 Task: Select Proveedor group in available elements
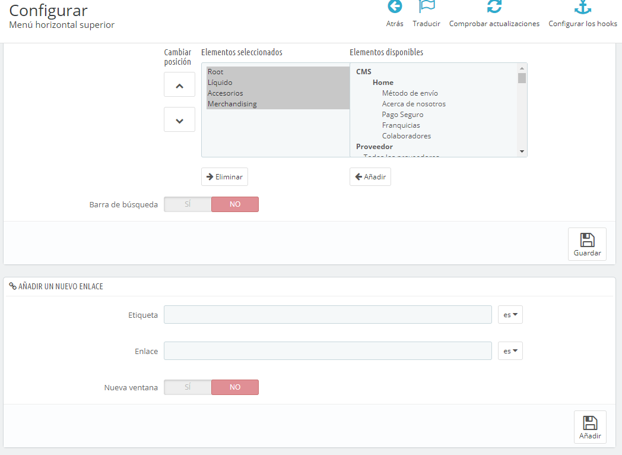(375, 147)
